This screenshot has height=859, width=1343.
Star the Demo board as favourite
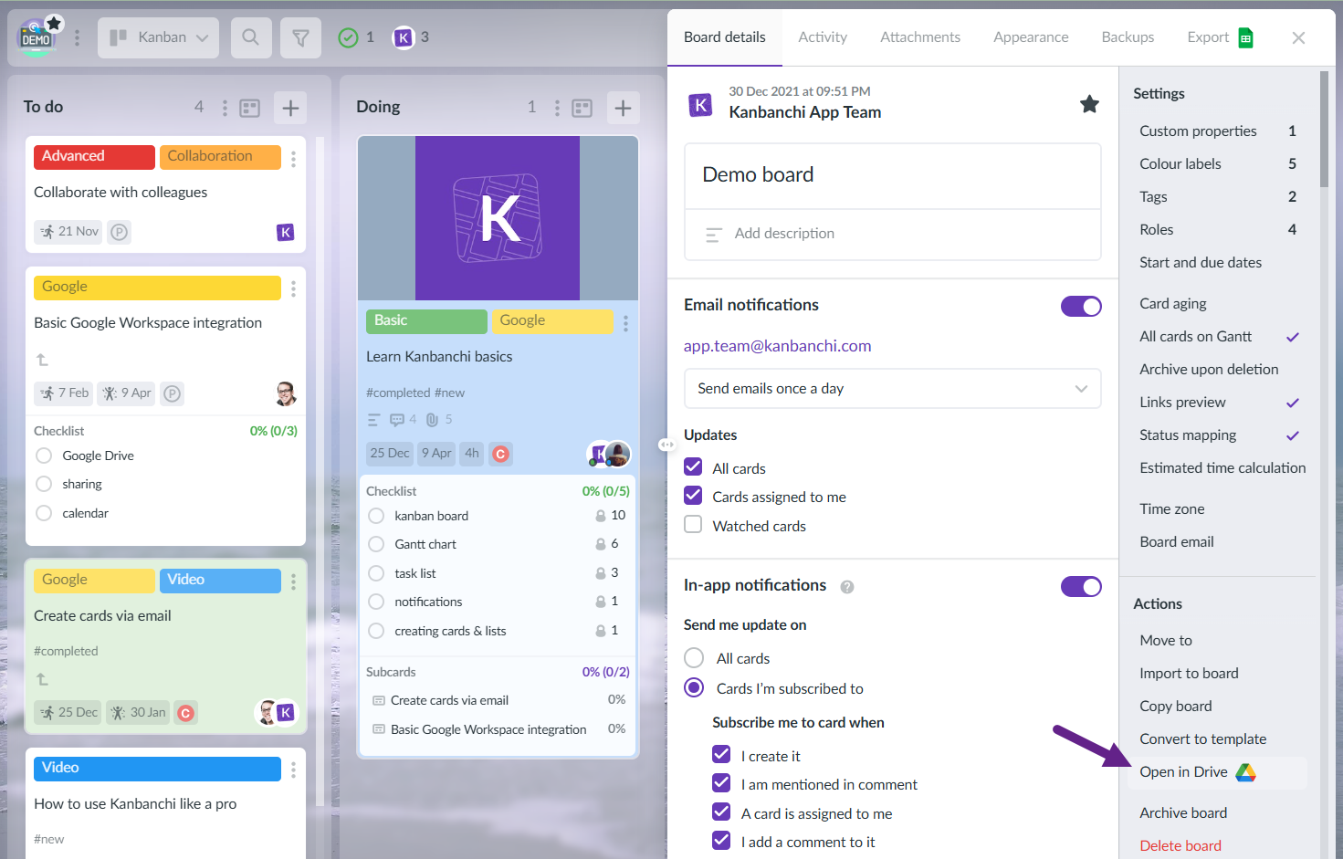[1089, 104]
